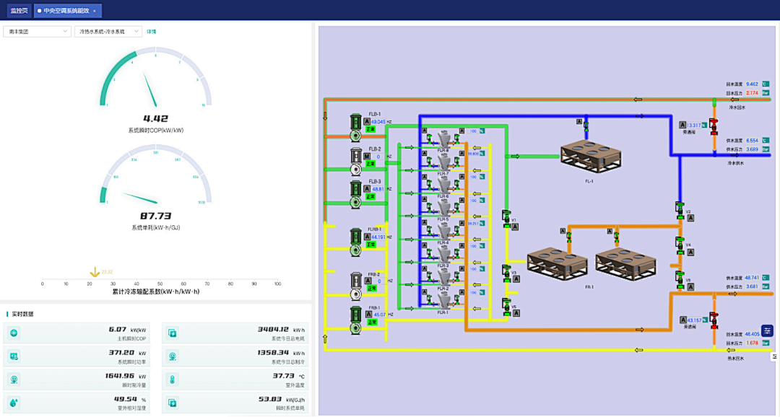The image size is (780, 417).
Task: Click the 主机瞬时COP card icon
Action: (x=14, y=333)
